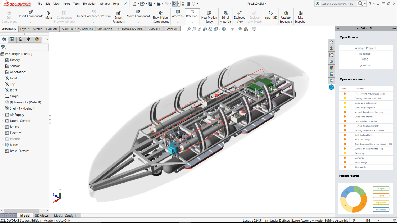The image size is (397, 223).
Task: Toggle the To-do metric filter
Action: tap(381, 195)
